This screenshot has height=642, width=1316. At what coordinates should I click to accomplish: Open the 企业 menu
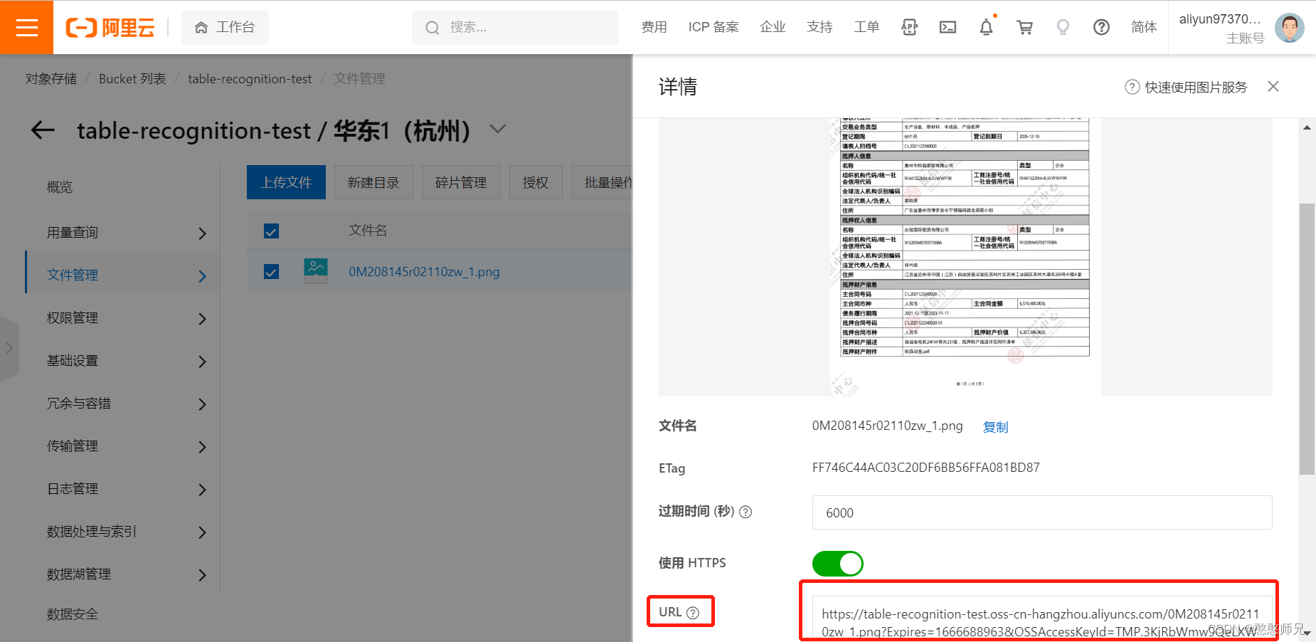773,27
